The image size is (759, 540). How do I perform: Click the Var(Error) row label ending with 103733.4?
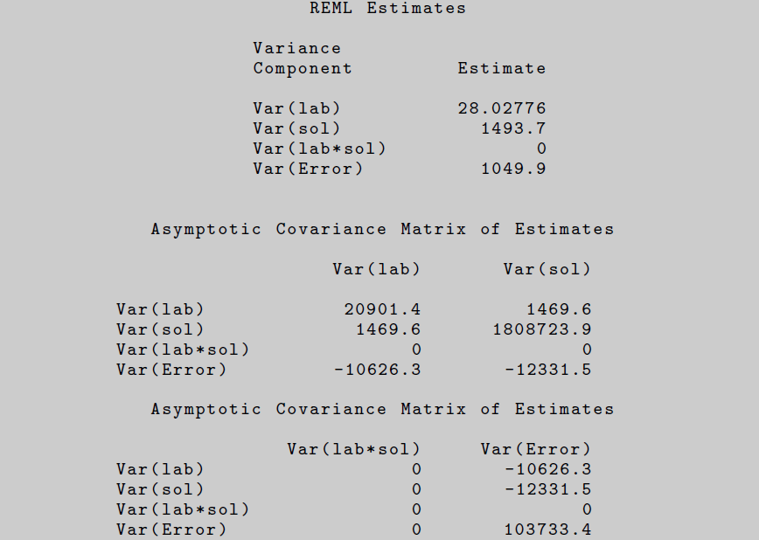(172, 530)
